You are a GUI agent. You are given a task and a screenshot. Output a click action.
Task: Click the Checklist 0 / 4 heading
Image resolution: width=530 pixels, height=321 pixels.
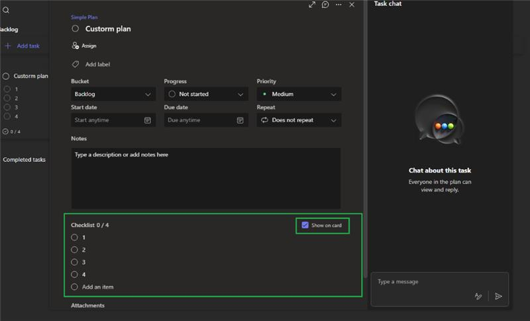(90, 225)
